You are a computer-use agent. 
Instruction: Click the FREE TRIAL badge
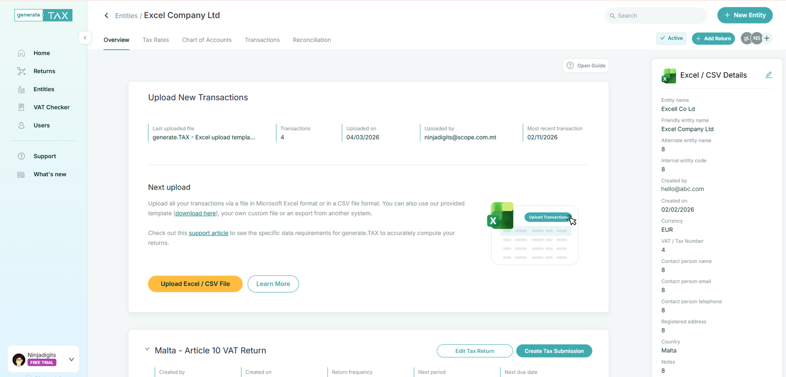point(42,363)
